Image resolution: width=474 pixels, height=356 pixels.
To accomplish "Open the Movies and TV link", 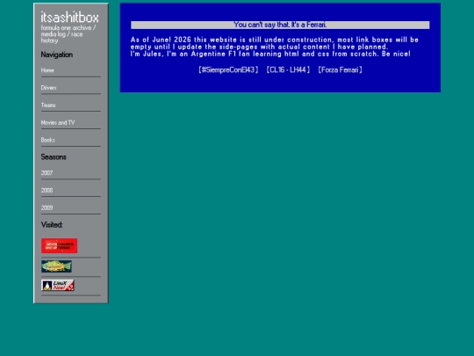I will tap(58, 122).
